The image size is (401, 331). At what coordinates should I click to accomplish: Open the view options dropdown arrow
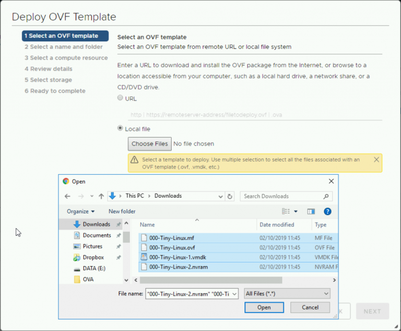(296, 211)
